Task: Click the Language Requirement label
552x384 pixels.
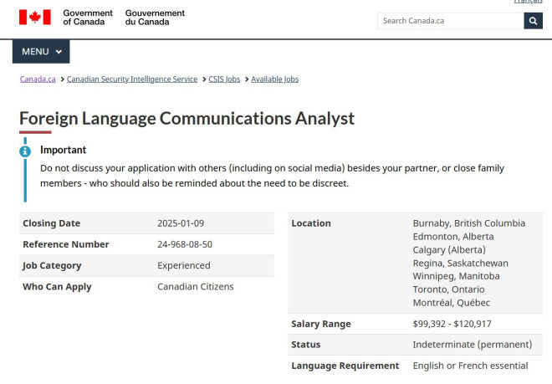Action: [345, 366]
